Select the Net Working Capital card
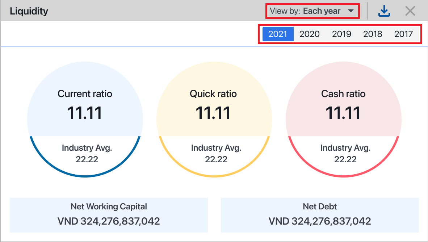The width and height of the screenshot is (428, 242). click(109, 215)
